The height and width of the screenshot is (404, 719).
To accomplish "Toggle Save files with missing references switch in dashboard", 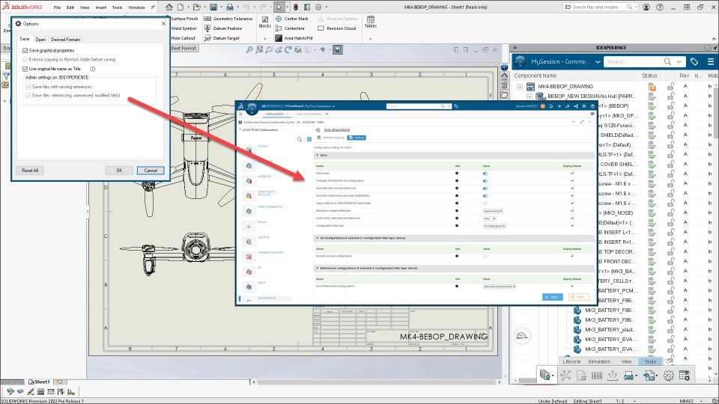I will coord(485,189).
